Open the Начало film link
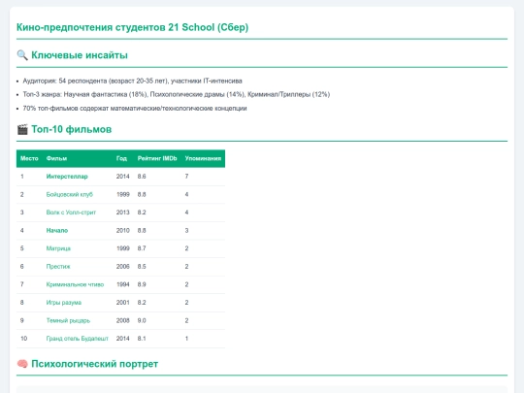The width and height of the screenshot is (524, 393). tap(57, 231)
